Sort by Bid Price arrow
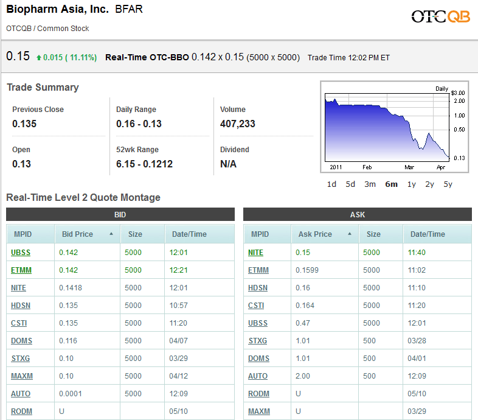Image resolution: width=478 pixels, height=420 pixels. pyautogui.click(x=111, y=234)
